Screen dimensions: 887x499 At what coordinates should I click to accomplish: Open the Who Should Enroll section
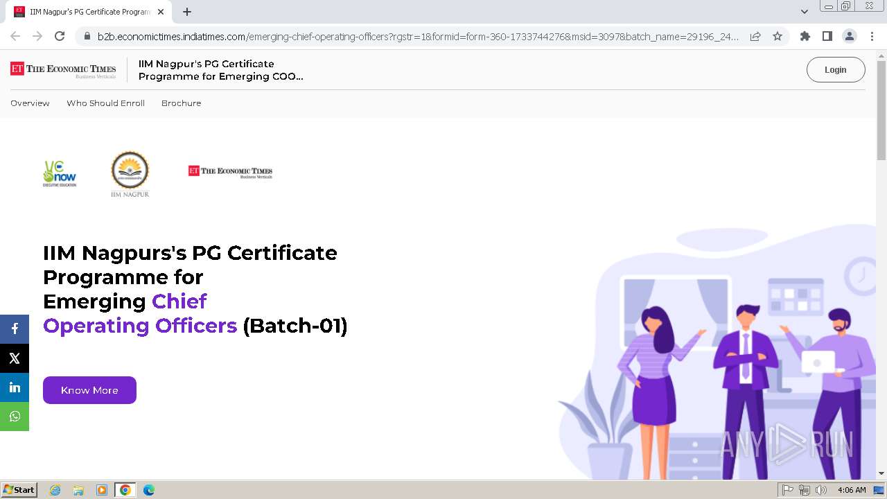coord(105,103)
